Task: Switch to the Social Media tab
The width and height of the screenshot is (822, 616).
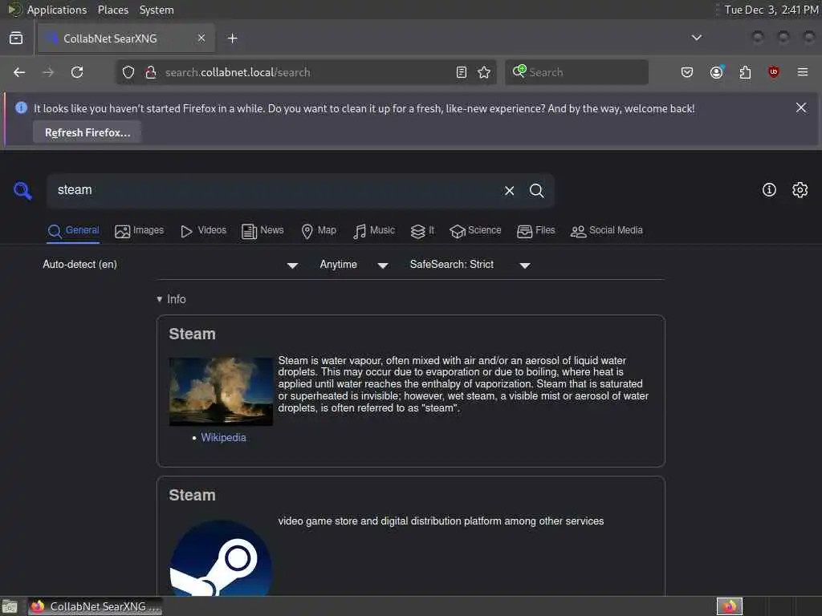Action: [607, 230]
